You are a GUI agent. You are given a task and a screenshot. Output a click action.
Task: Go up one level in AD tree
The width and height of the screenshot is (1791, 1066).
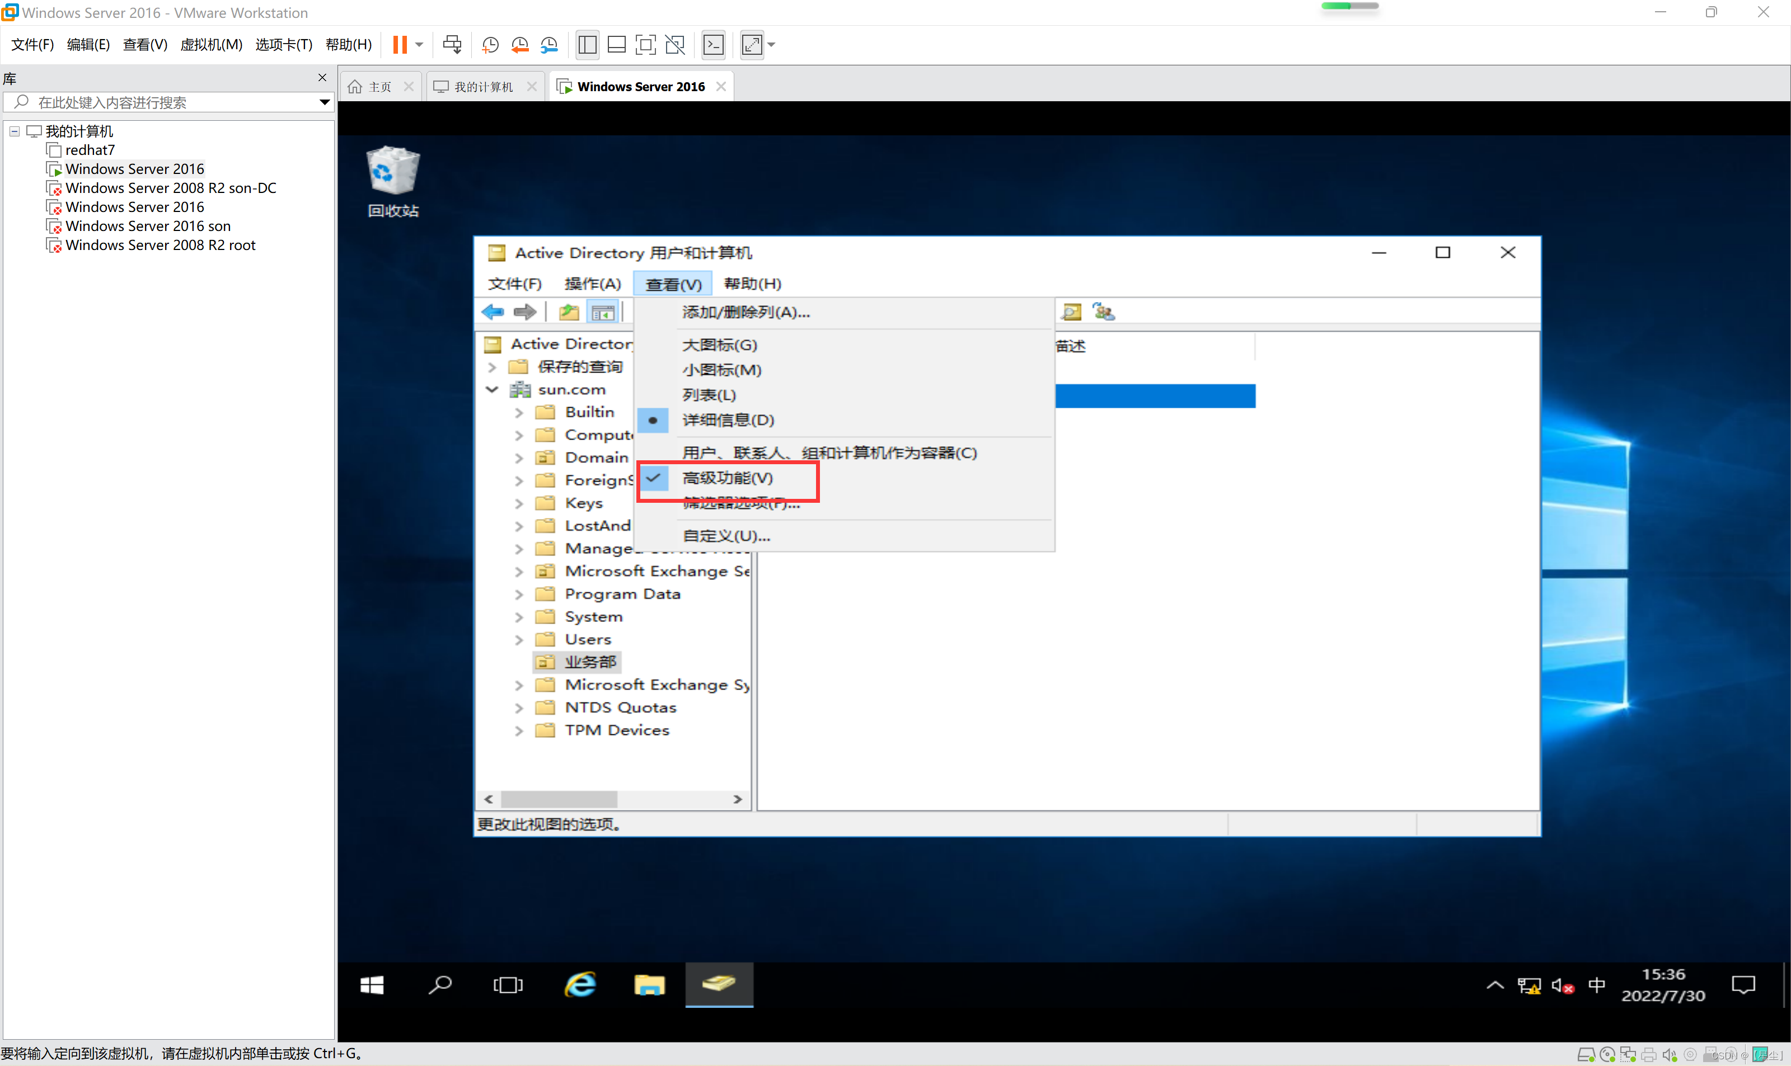[x=569, y=312]
